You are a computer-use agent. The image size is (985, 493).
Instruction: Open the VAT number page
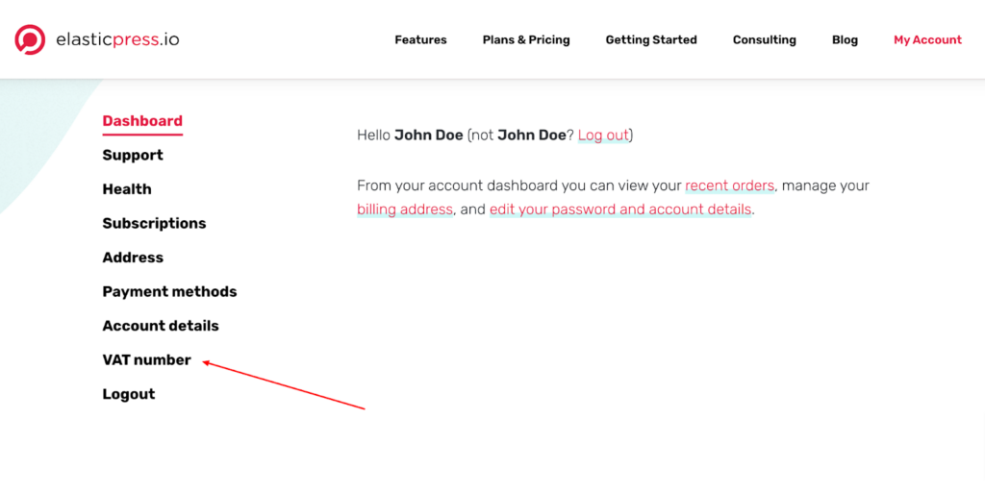click(146, 360)
